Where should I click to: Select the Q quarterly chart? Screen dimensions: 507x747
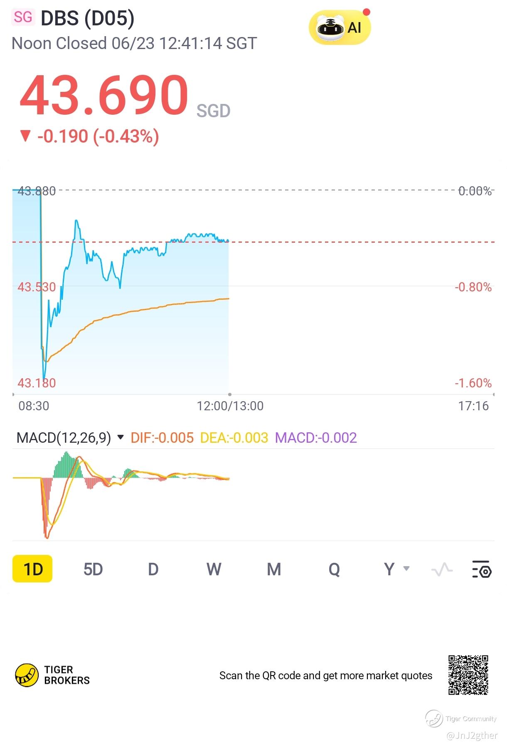tap(334, 569)
